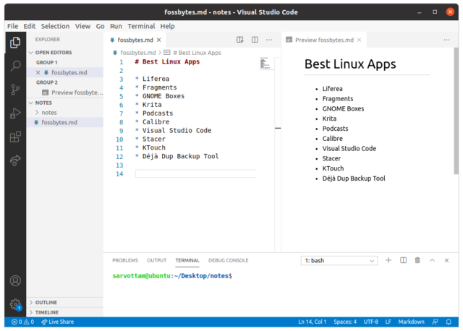Open the Run menu
This screenshot has width=463, height=331.
116,26
